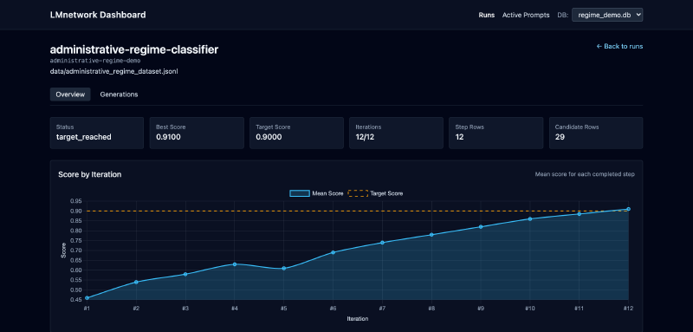Open the Active Prompts page
The height and width of the screenshot is (332, 693).
526,15
